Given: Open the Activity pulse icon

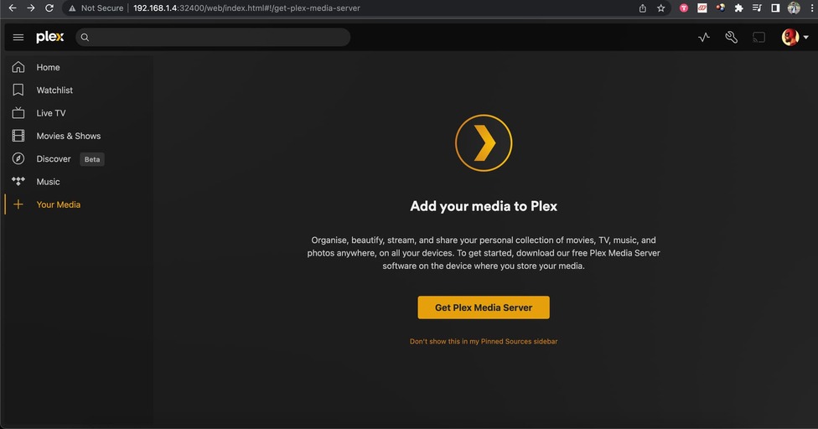Looking at the screenshot, I should (704, 37).
